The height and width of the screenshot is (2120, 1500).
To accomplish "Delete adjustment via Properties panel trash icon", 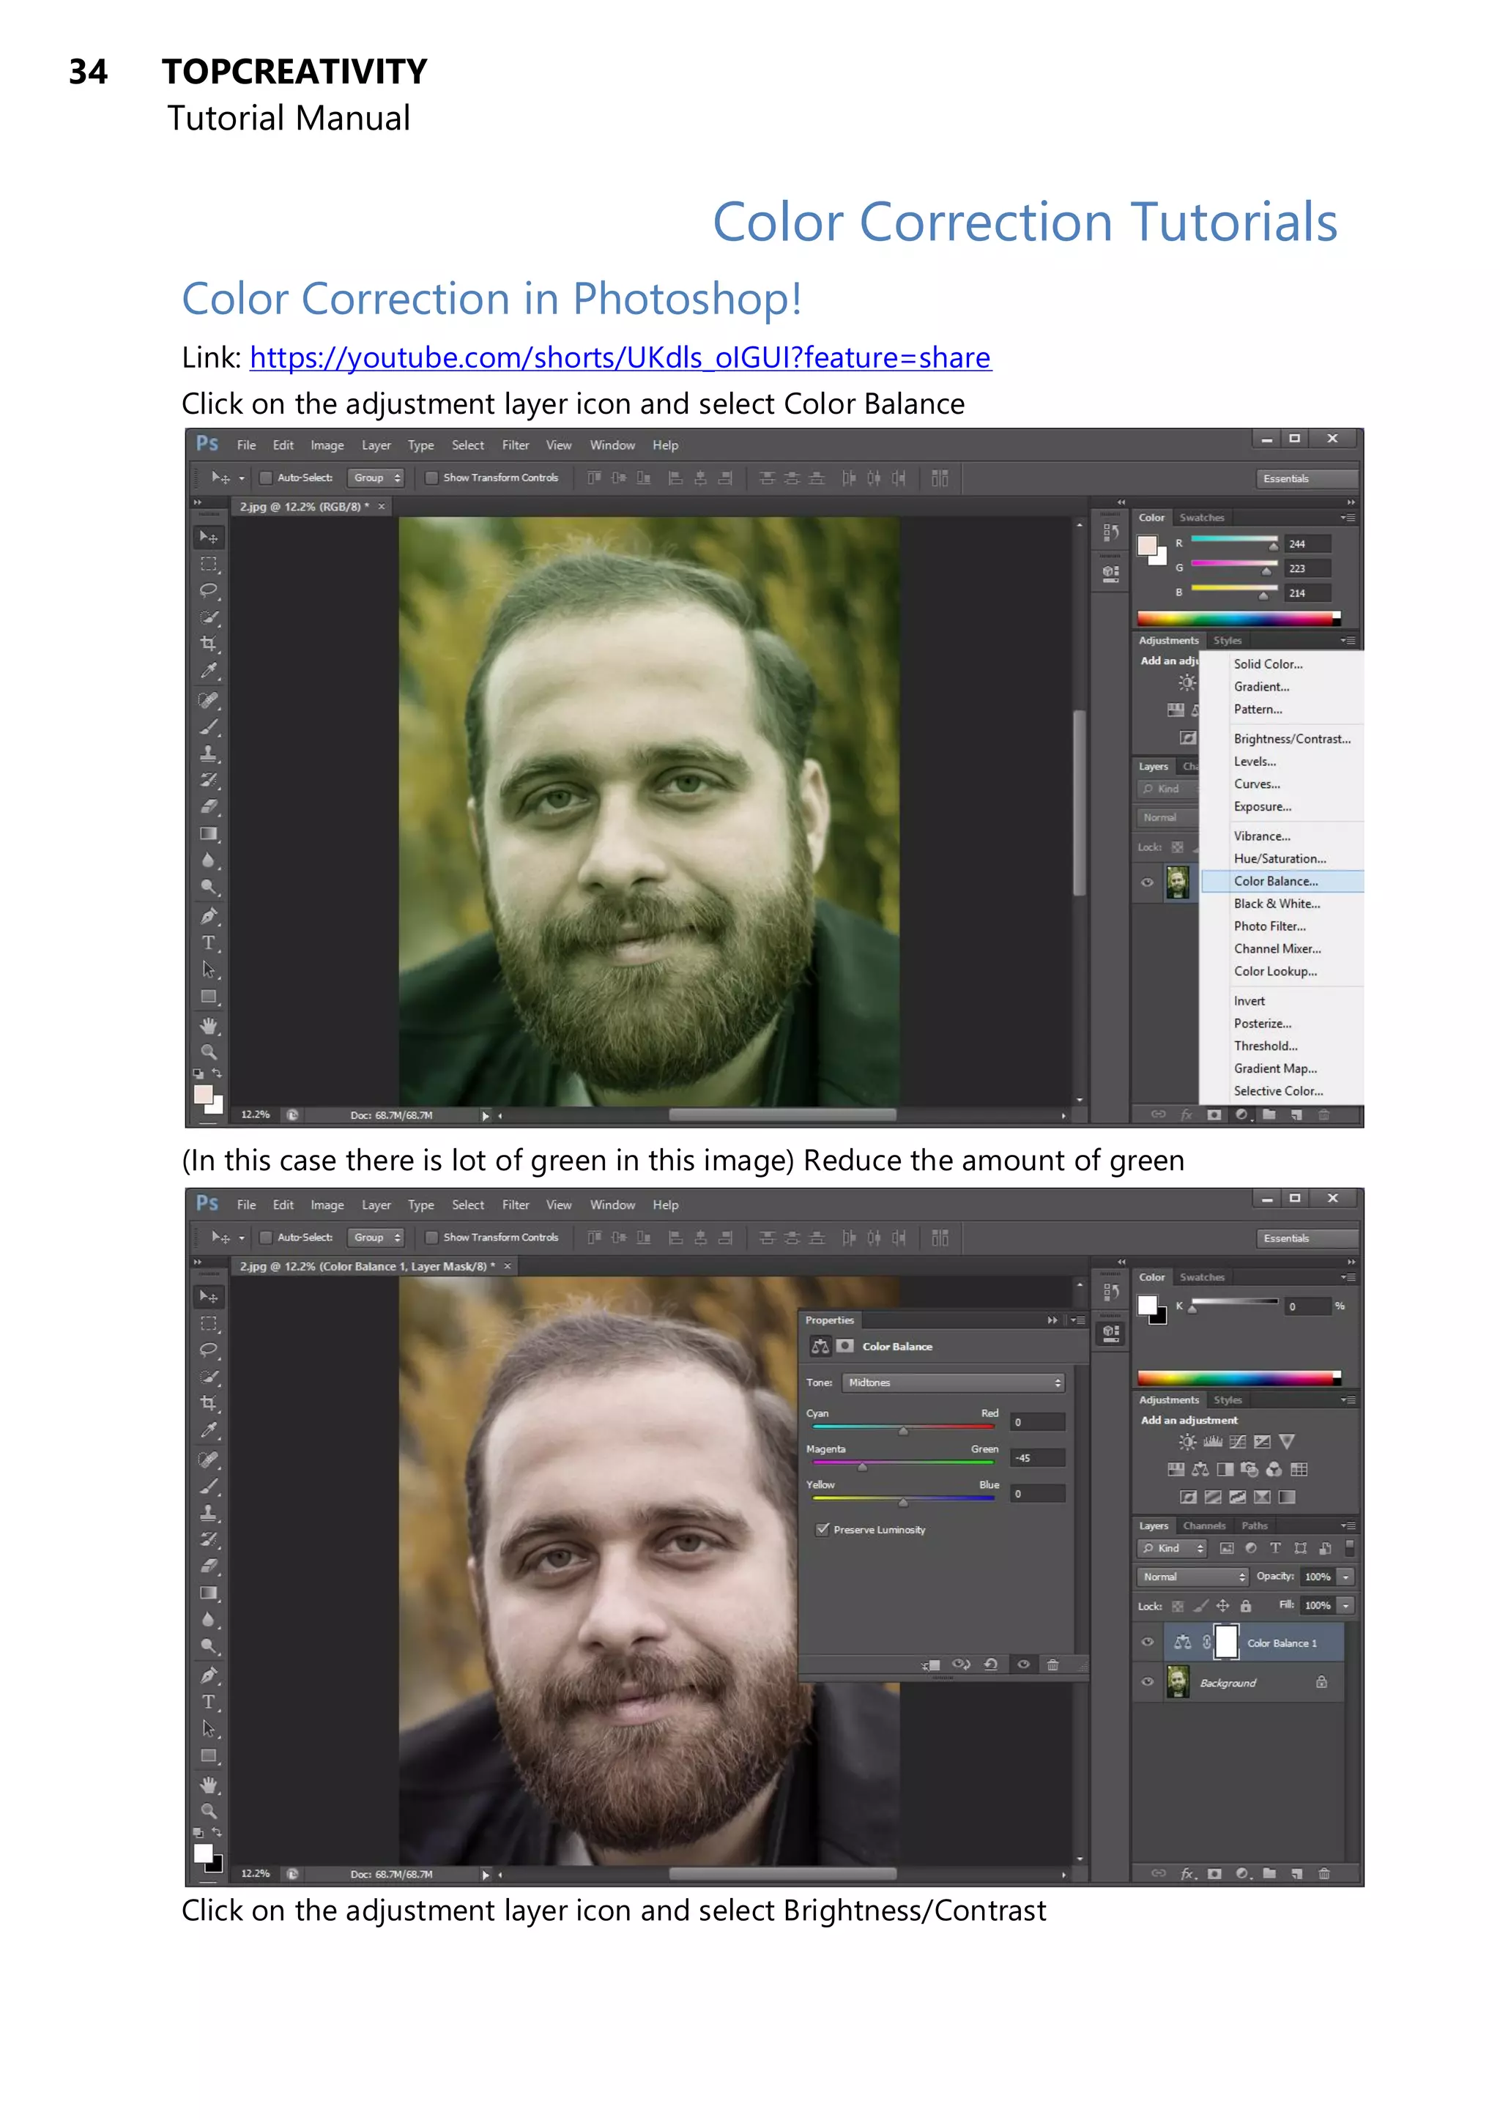I will pos(1052,1664).
